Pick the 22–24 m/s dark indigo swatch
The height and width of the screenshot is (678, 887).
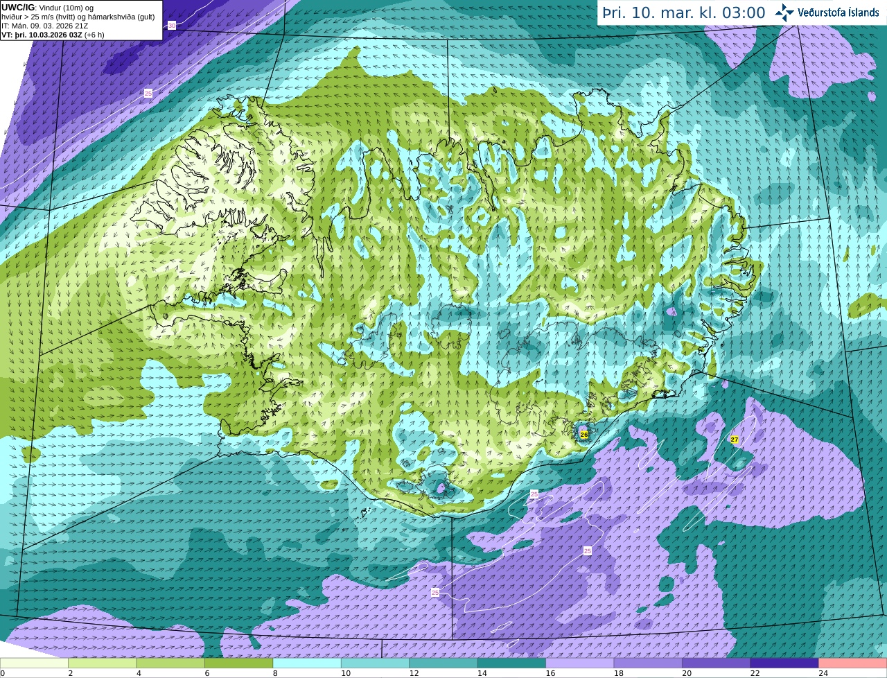pyautogui.click(x=784, y=663)
